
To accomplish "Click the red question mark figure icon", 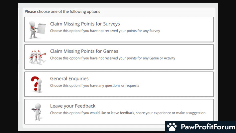I will pos(37,84).
